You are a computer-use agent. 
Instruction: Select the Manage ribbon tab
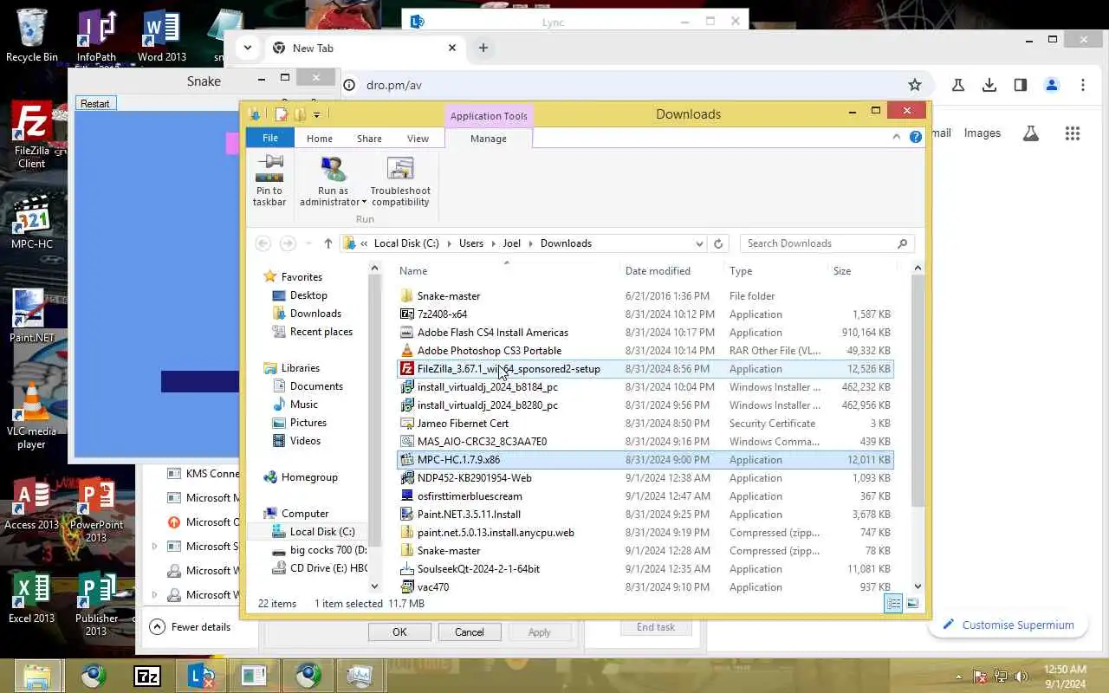[x=489, y=139]
